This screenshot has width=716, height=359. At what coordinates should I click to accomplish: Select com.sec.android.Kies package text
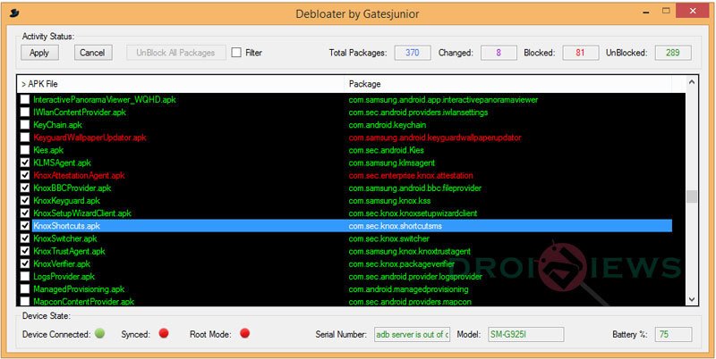click(387, 150)
